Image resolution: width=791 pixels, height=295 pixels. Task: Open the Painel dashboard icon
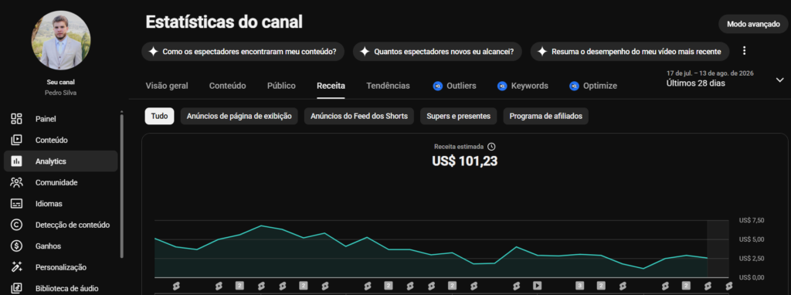(16, 119)
